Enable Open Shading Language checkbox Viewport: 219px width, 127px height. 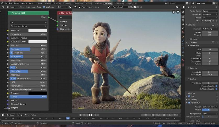coord(216,21)
